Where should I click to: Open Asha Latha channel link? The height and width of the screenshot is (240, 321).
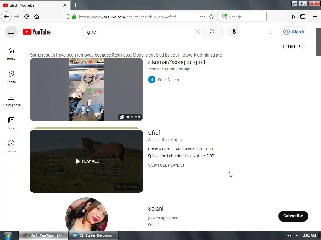click(x=157, y=140)
